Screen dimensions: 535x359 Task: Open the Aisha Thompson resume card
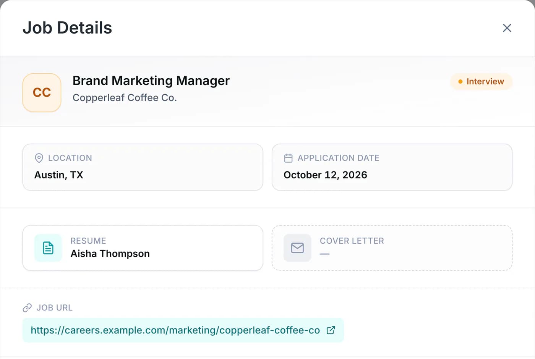click(x=143, y=248)
